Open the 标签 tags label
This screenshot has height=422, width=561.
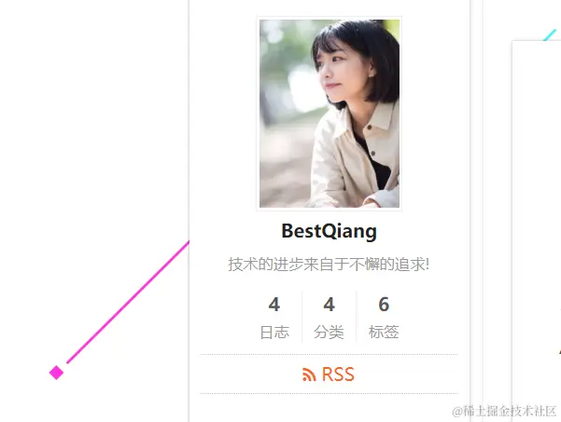point(384,333)
